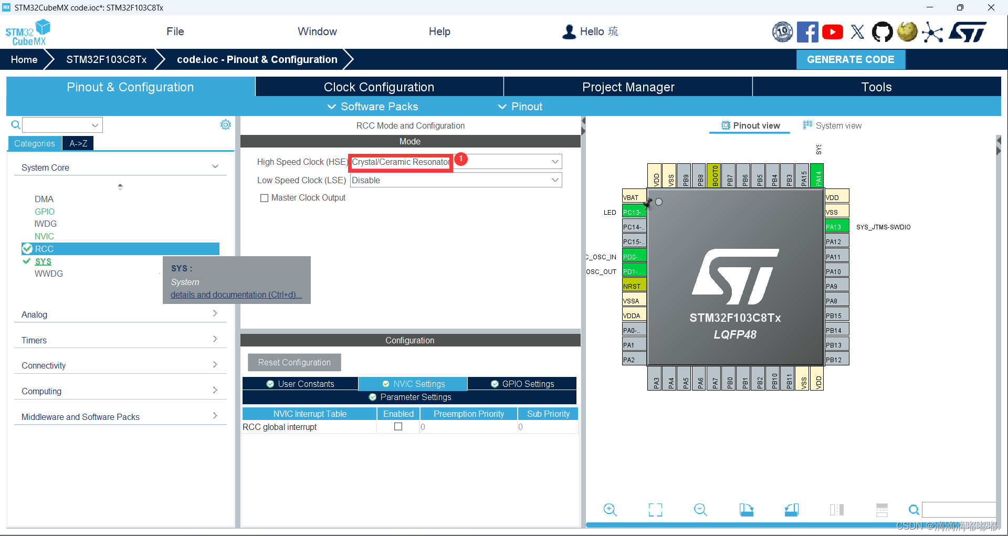
Task: Click the GENERATE CODE button
Action: pos(850,59)
